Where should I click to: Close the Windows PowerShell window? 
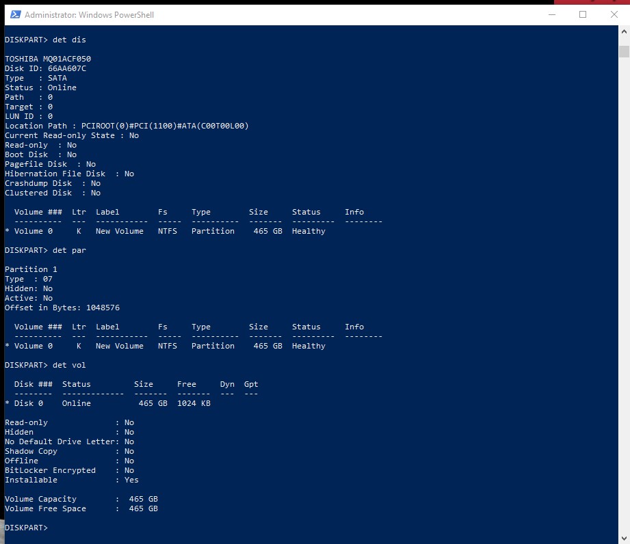[614, 14]
